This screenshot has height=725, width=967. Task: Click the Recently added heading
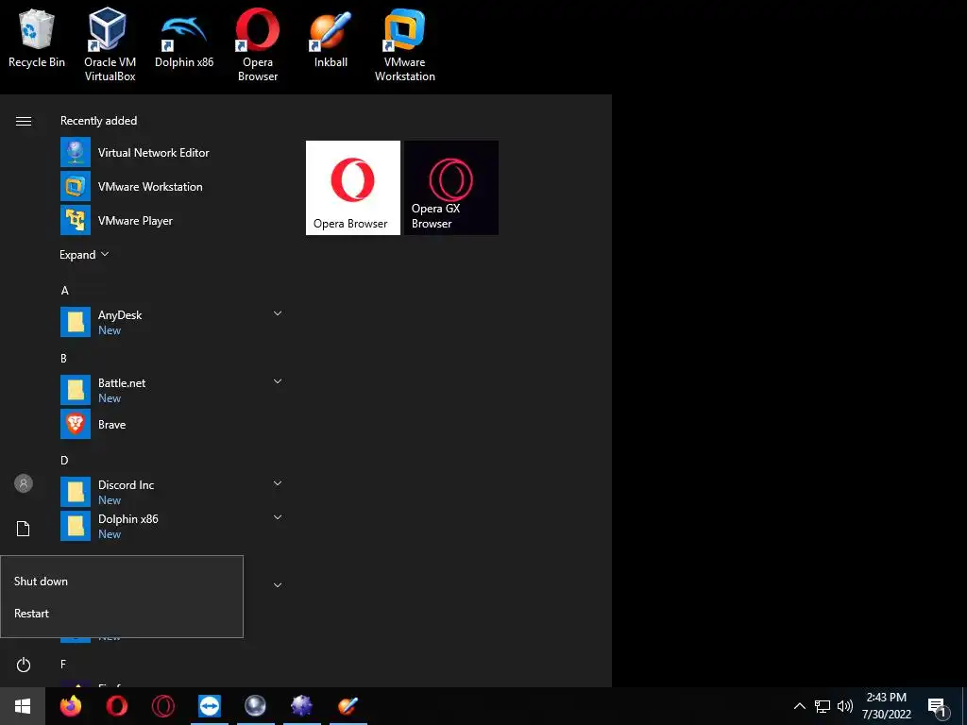98,121
